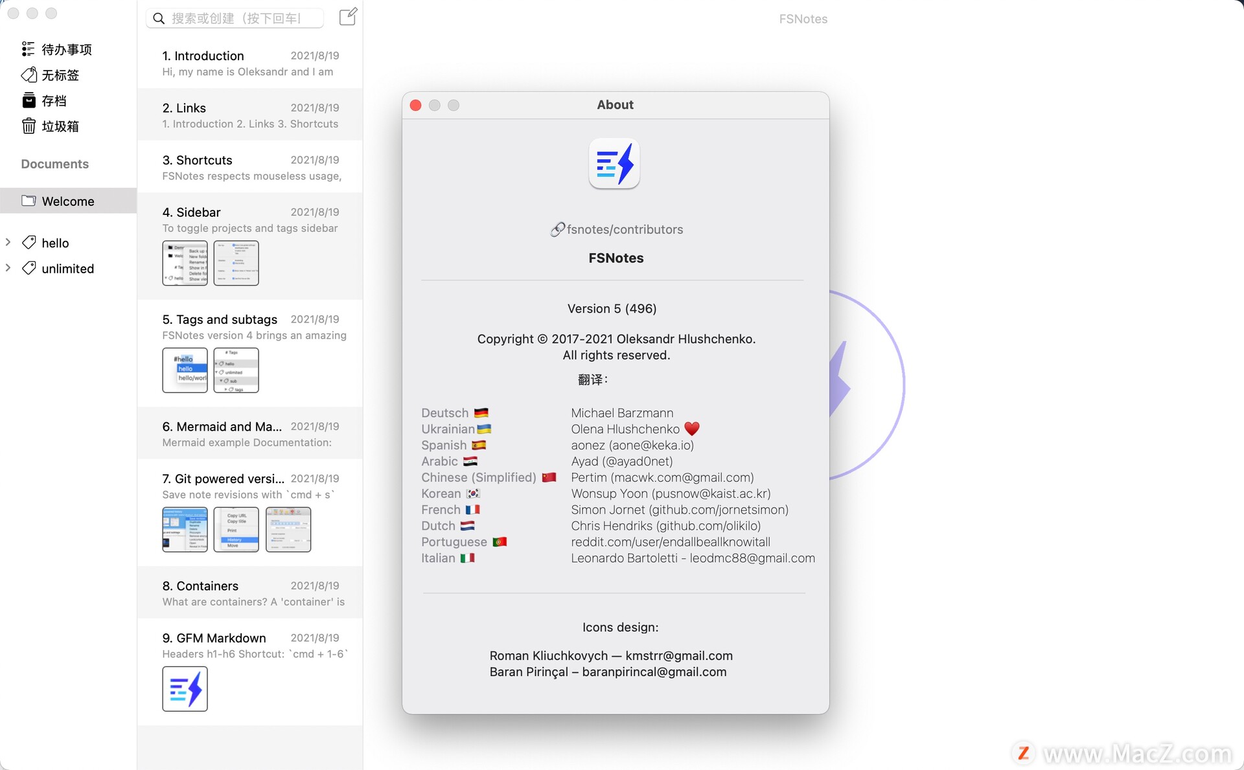Image resolution: width=1244 pixels, height=770 pixels.
Task: Click Baran Pirinçal icon designer credit
Action: tap(608, 672)
